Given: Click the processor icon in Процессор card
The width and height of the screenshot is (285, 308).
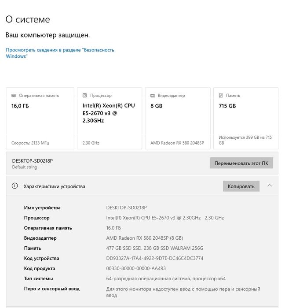Looking at the screenshot, I should (85, 96).
